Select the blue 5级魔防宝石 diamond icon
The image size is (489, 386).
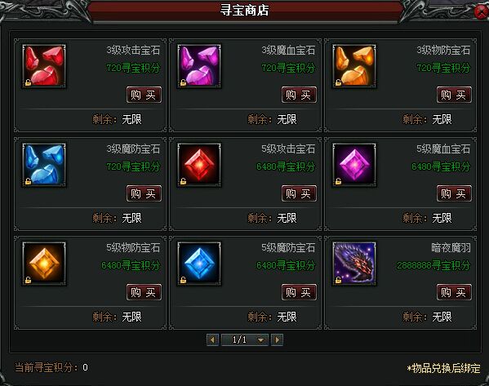(x=199, y=264)
